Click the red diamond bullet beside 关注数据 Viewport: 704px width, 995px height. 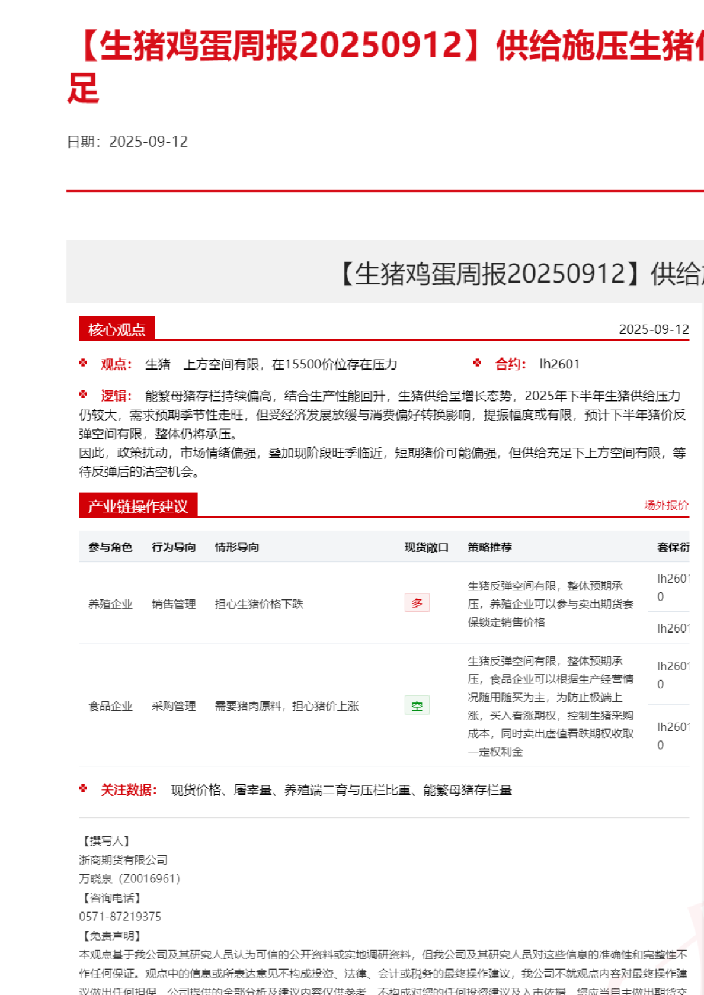pos(83,789)
